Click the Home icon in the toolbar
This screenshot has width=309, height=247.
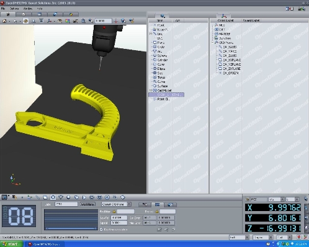point(4,21)
